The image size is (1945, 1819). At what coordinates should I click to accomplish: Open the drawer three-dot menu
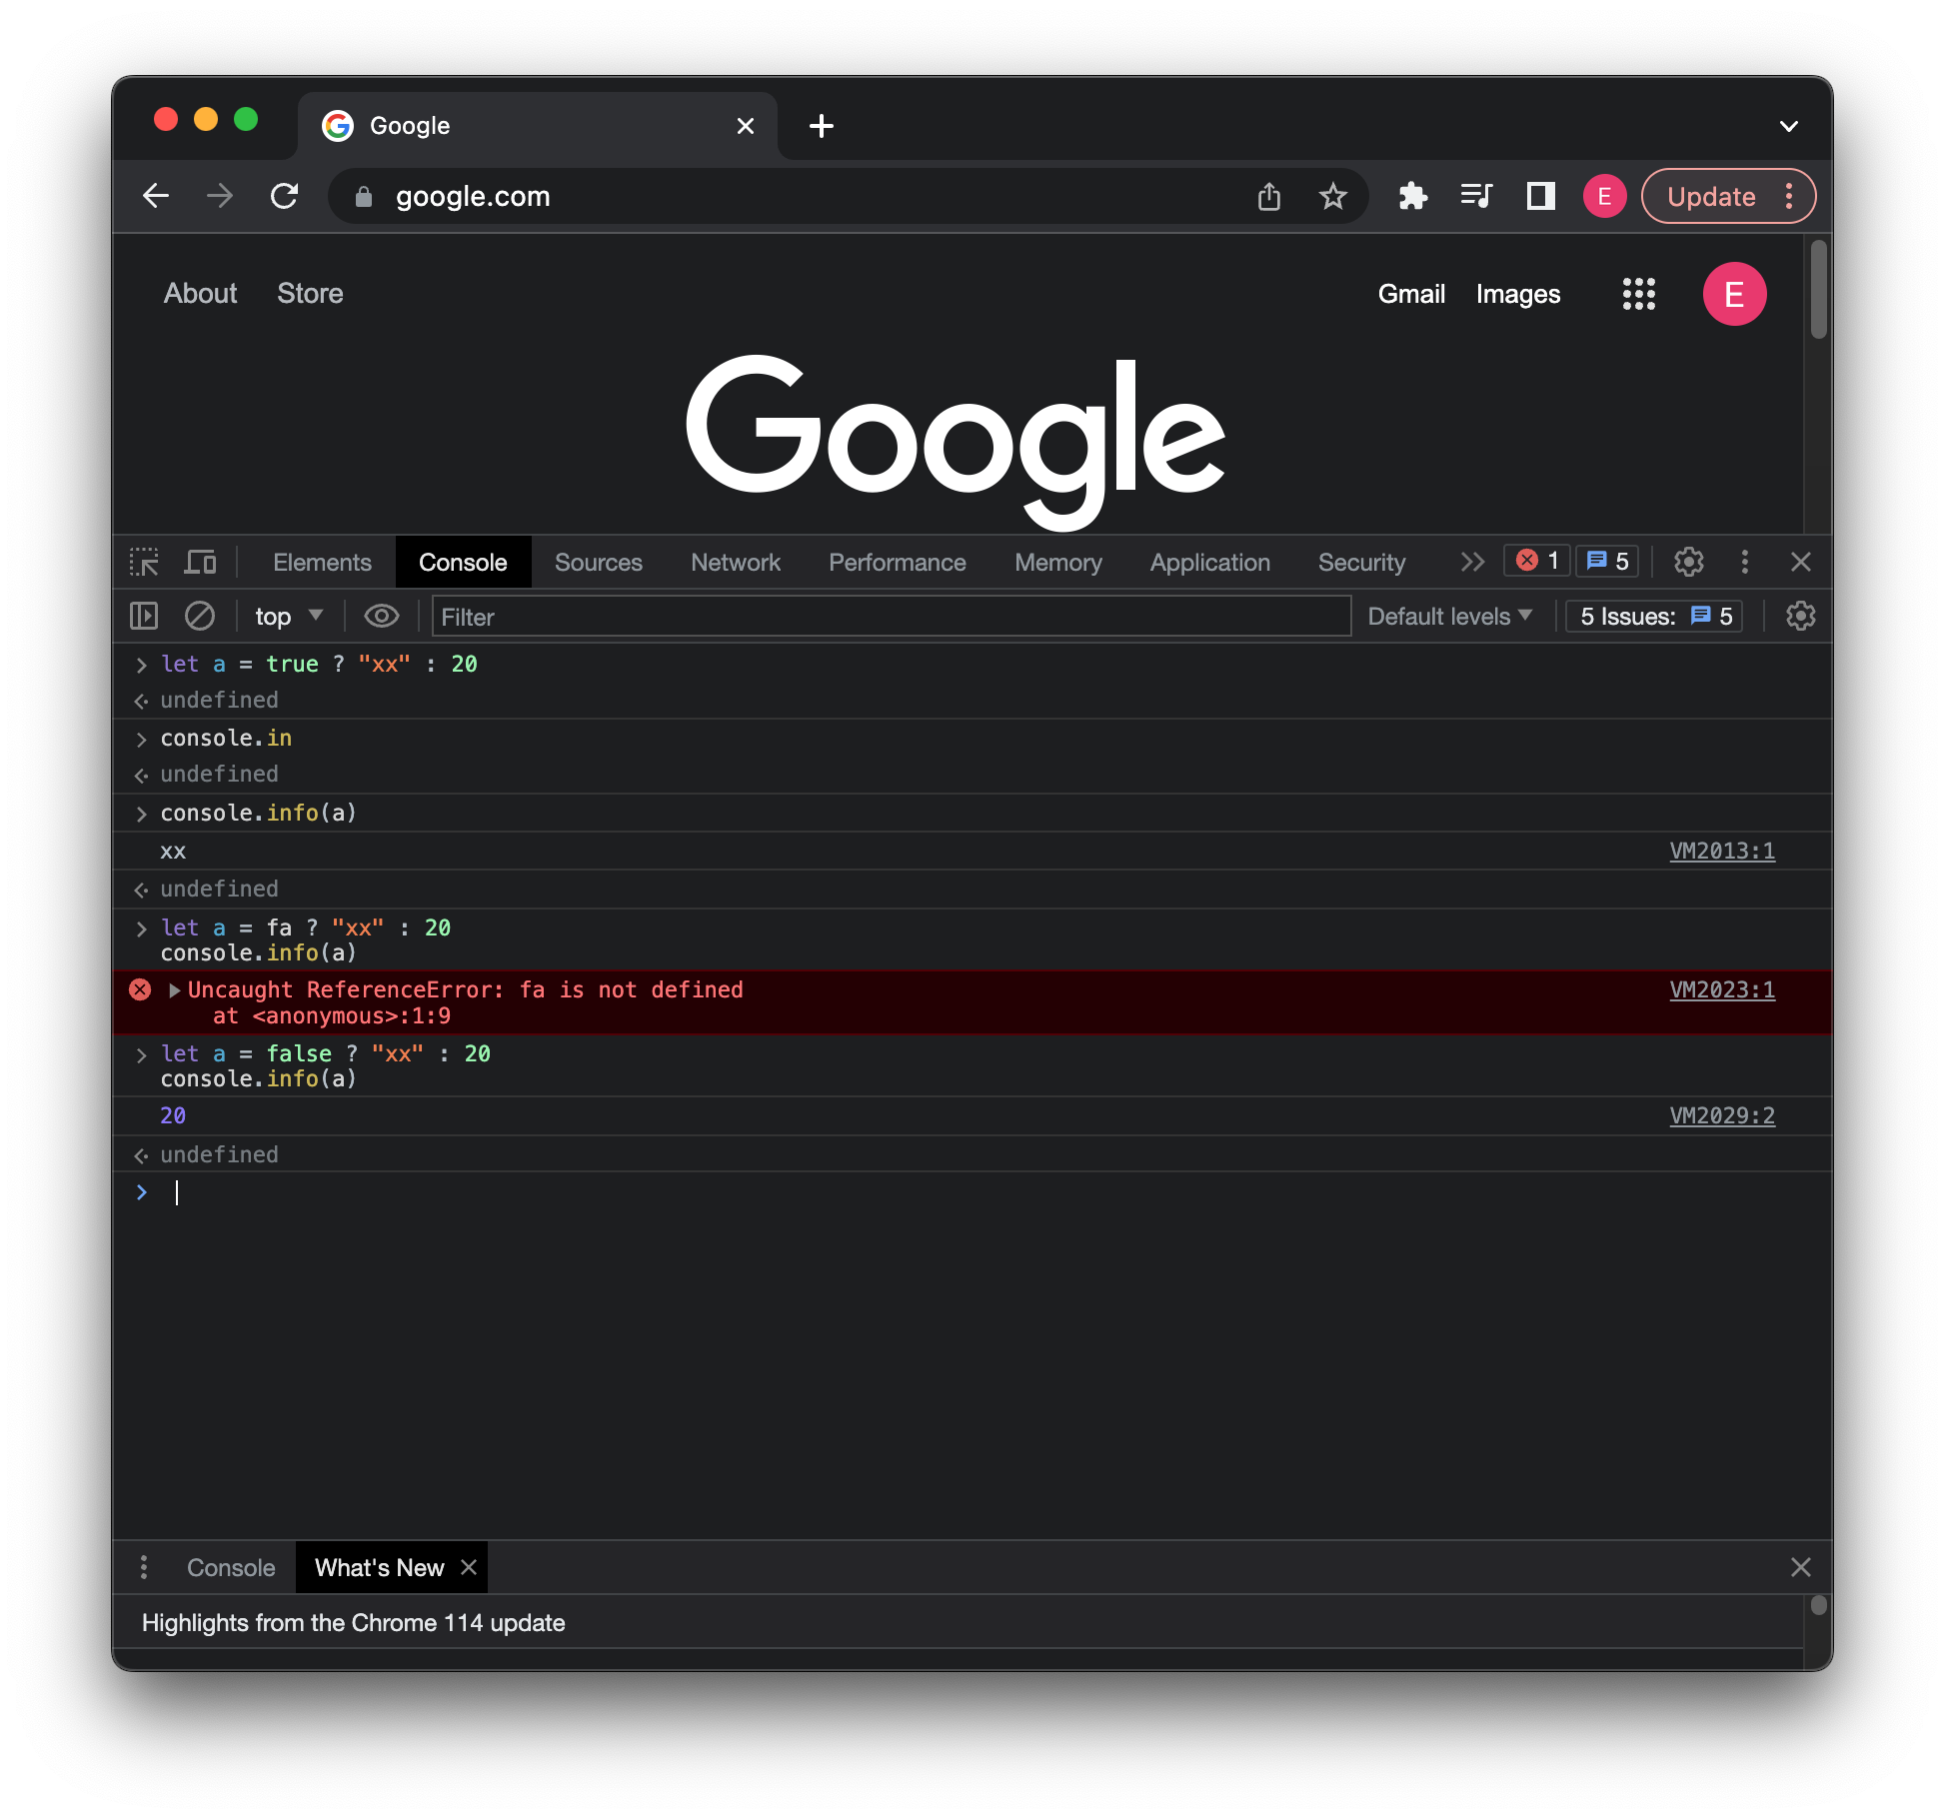coord(144,1567)
